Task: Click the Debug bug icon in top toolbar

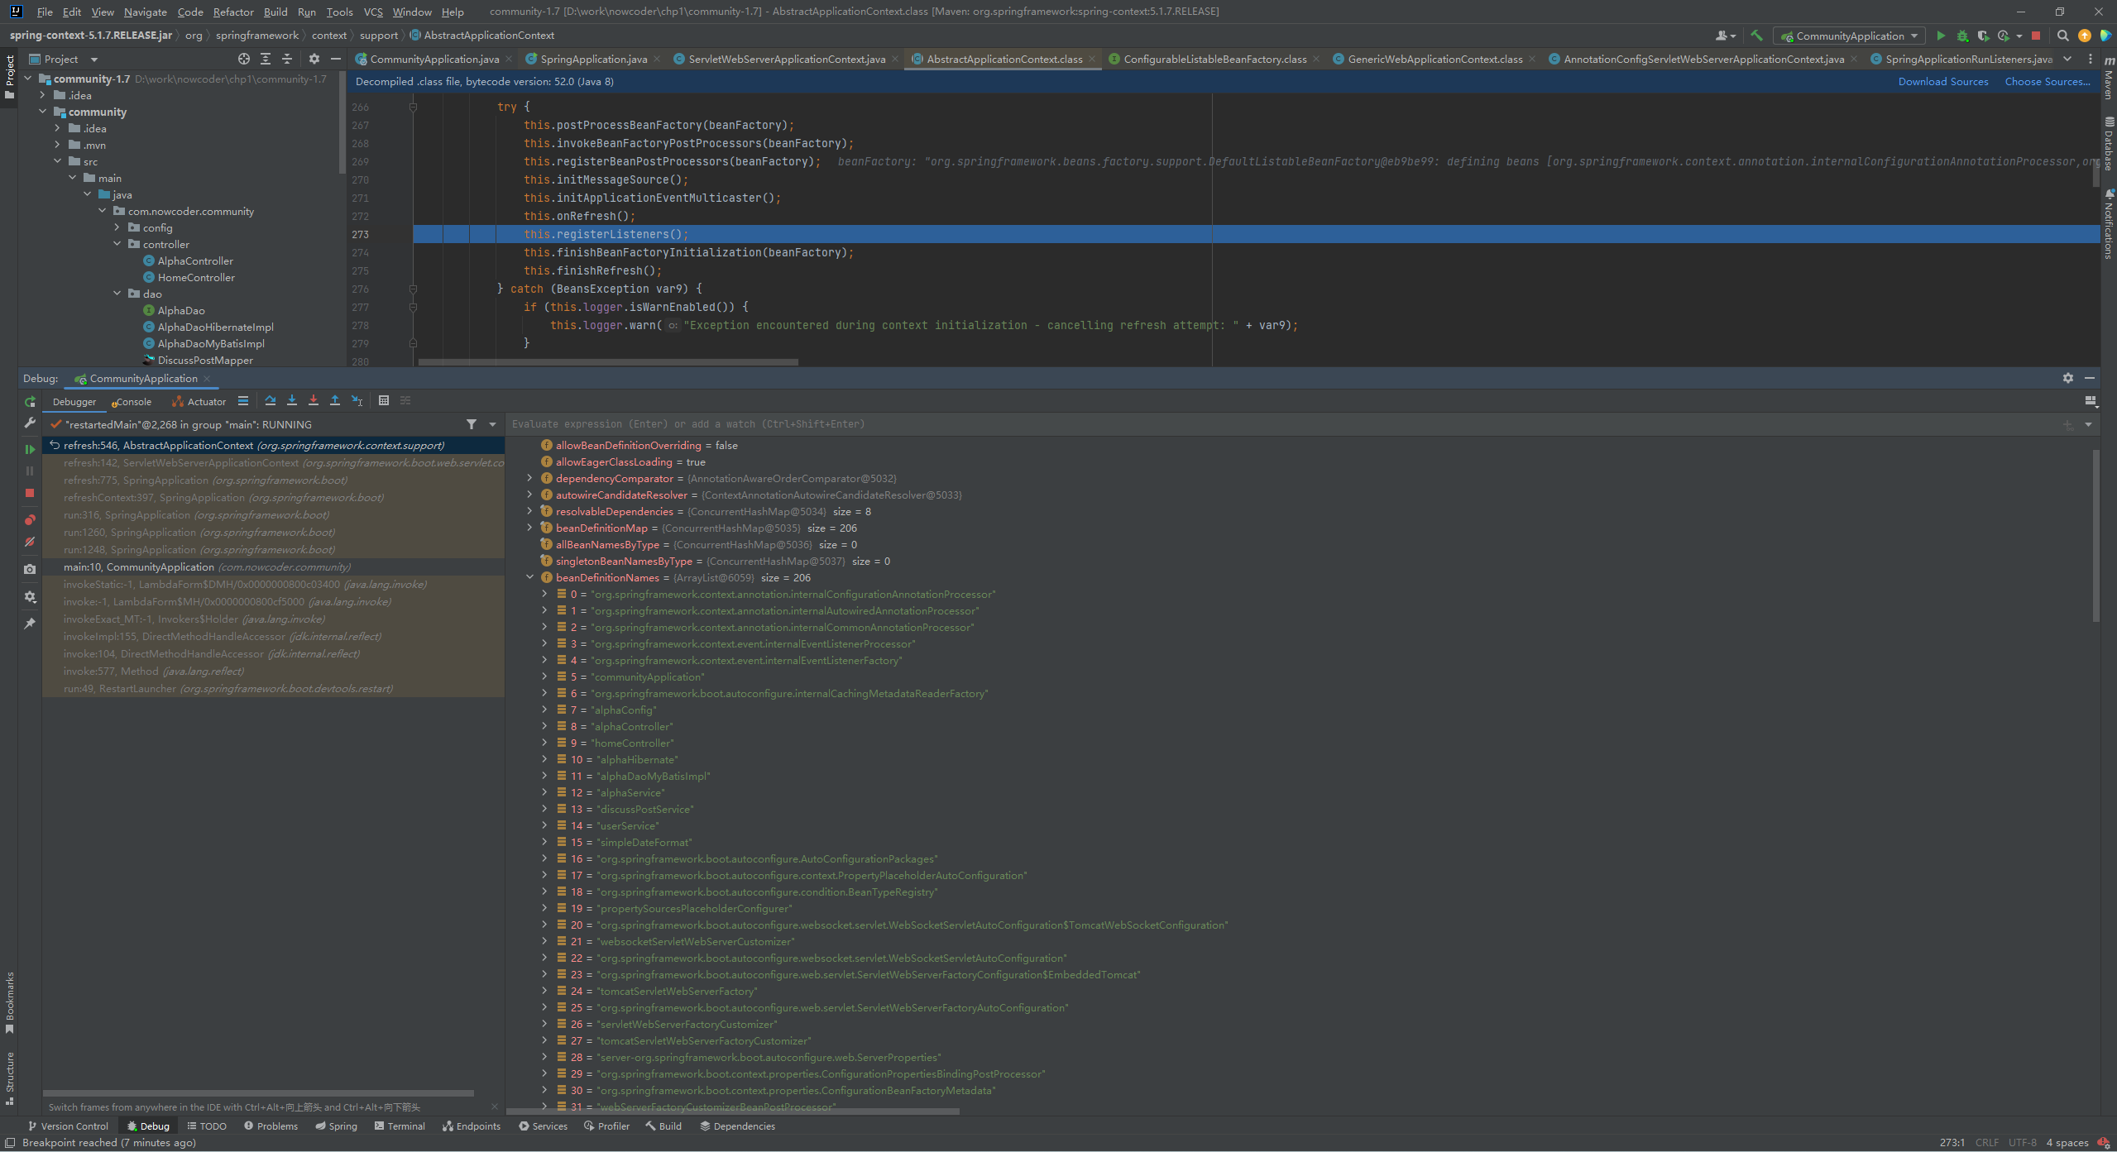Action: 1962,36
